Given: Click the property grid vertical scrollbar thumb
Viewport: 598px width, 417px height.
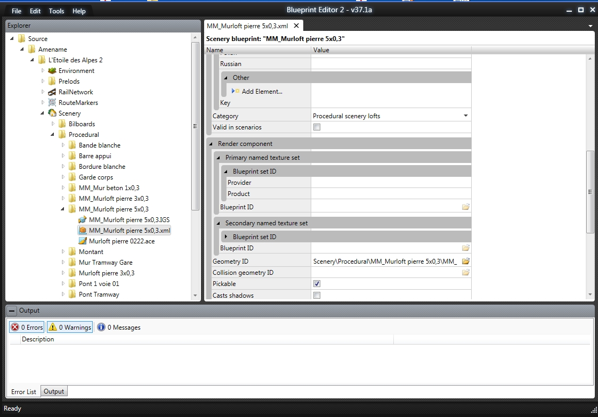Looking at the screenshot, I should coord(590,192).
